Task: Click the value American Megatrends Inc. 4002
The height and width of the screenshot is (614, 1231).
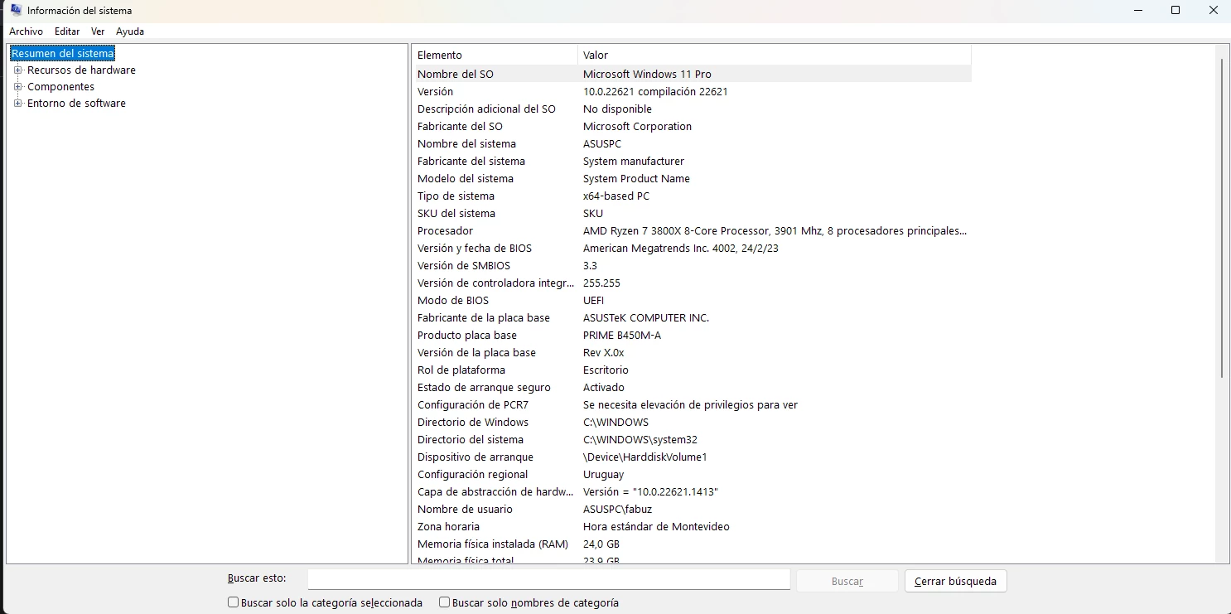Action: (x=681, y=248)
